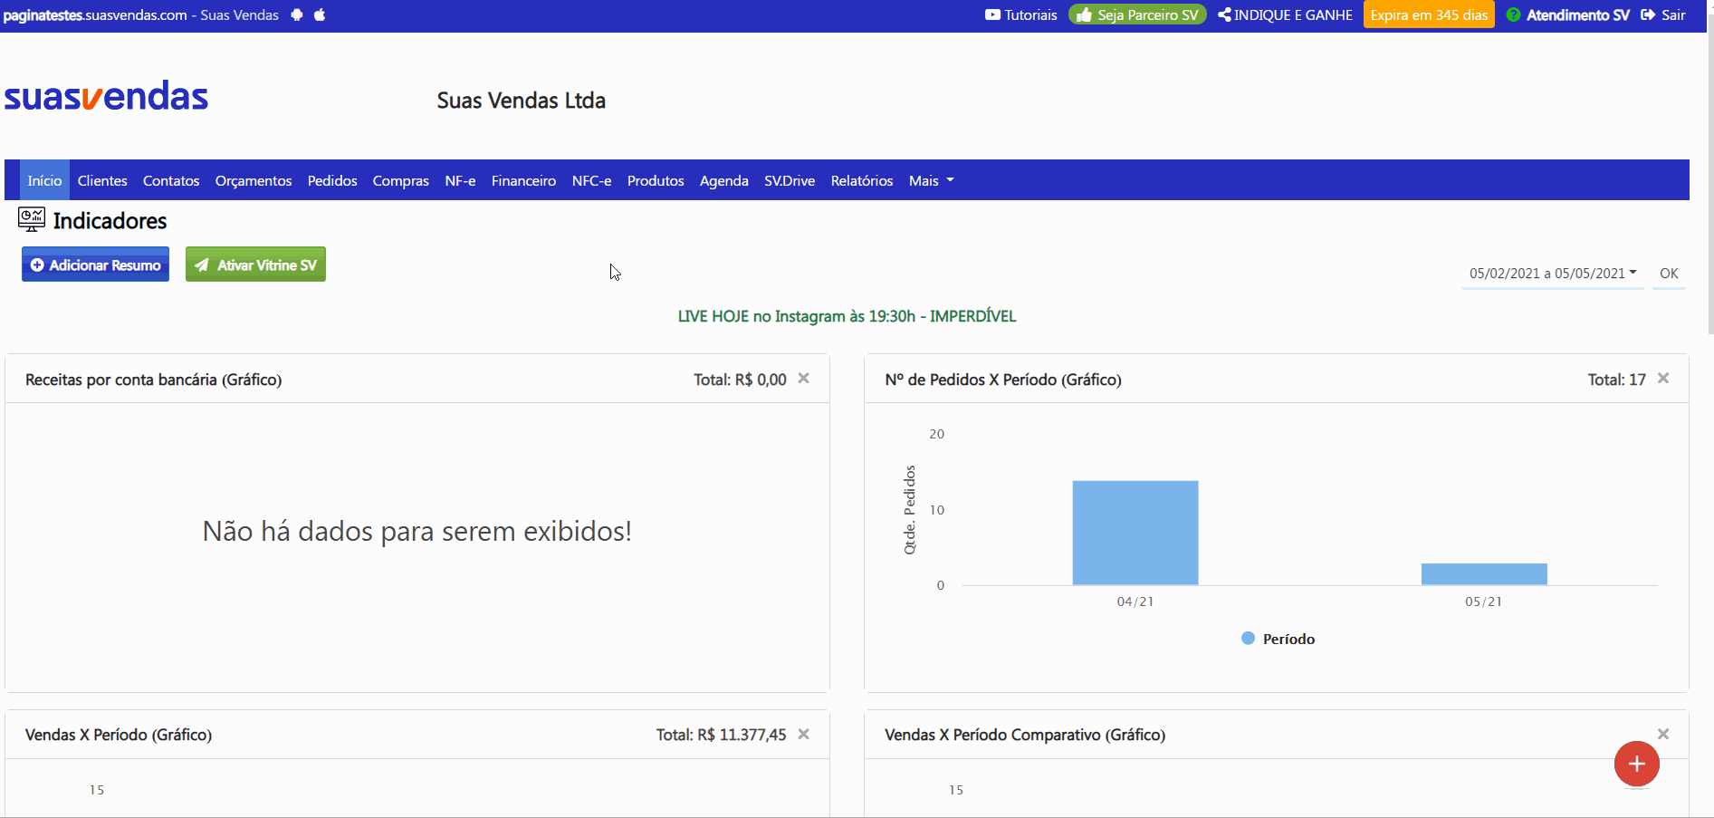1714x818 pixels.
Task: Click Total: R$ 11.377,45 text
Action: click(721, 735)
